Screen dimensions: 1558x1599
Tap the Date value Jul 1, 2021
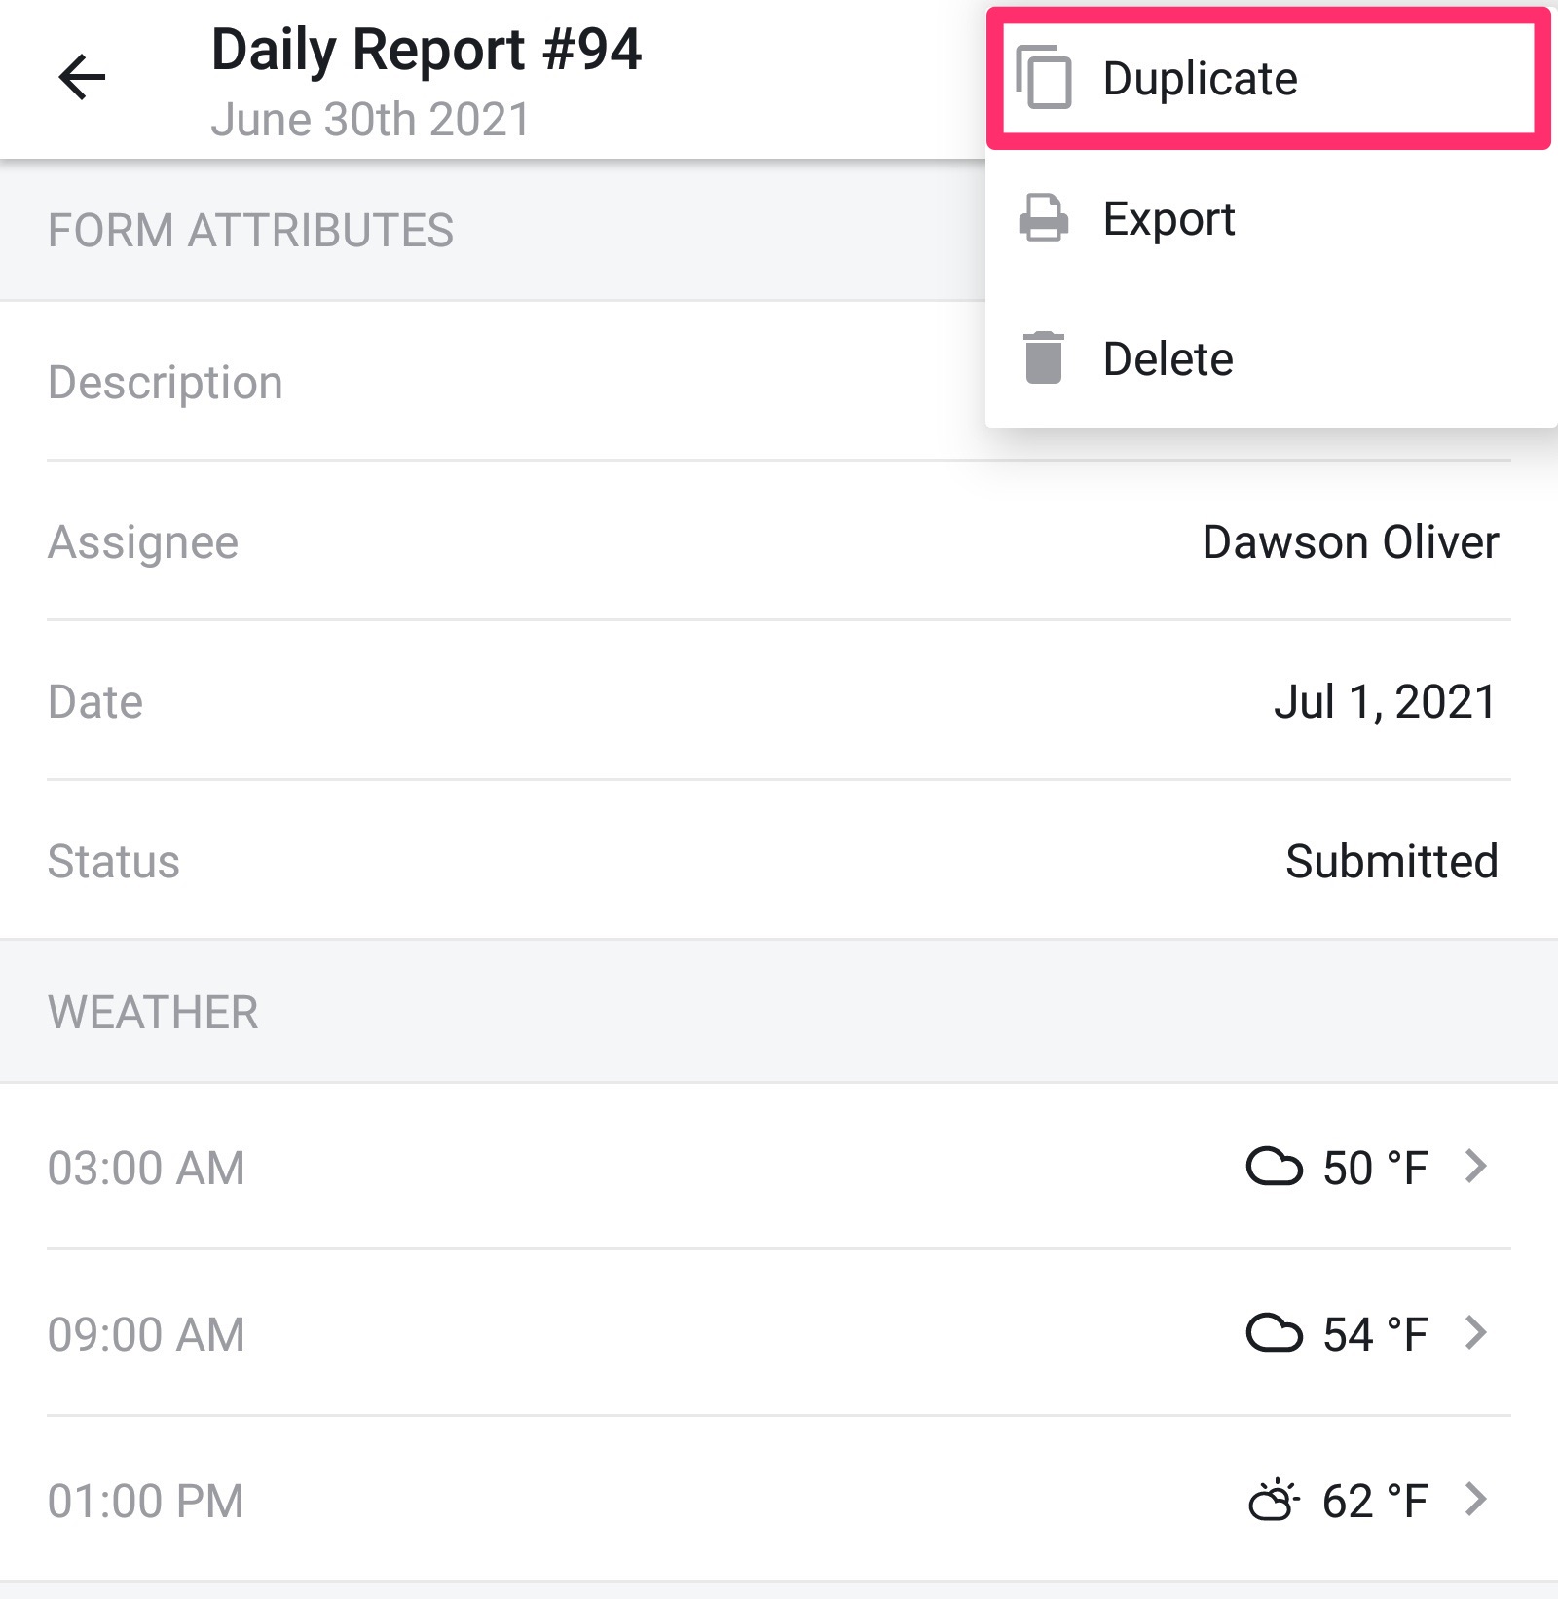1385,702
